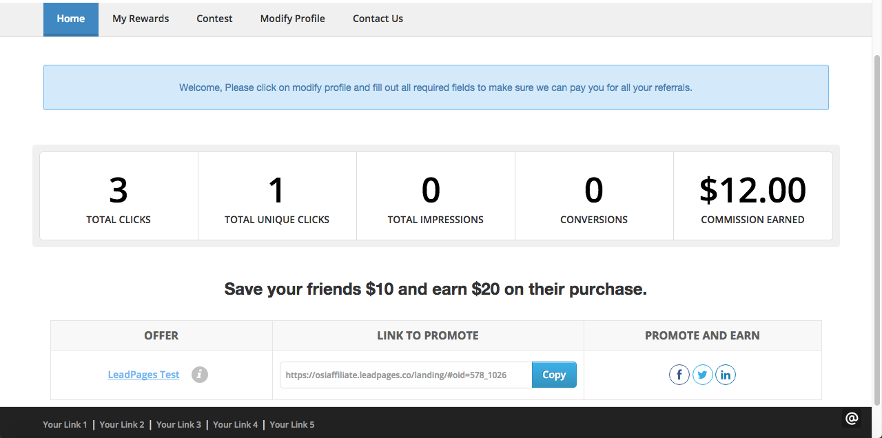This screenshot has height=438, width=882.
Task: Go to My Rewards tab
Action: [141, 19]
